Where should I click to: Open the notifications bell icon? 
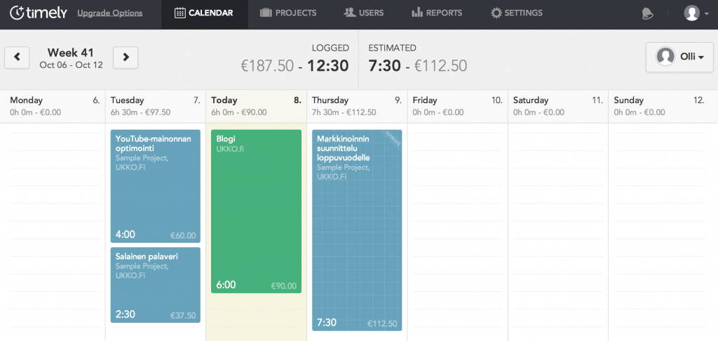[x=648, y=13]
